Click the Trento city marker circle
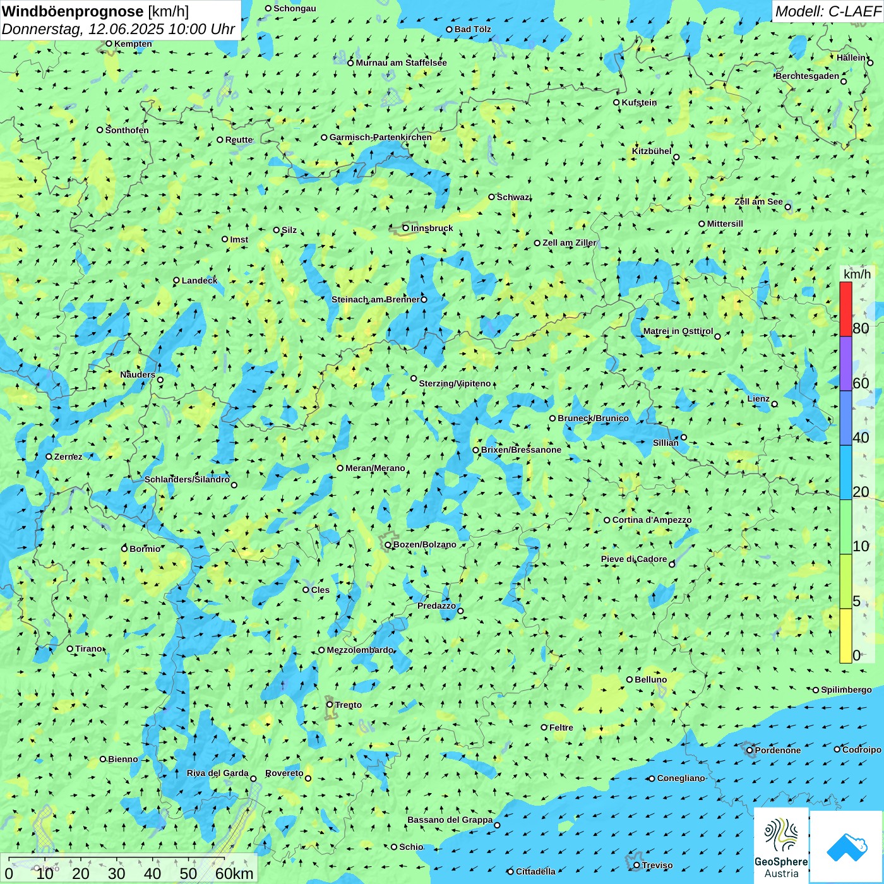 click(x=330, y=705)
